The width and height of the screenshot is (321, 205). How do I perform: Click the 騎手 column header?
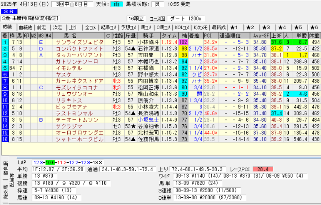pos(148,35)
